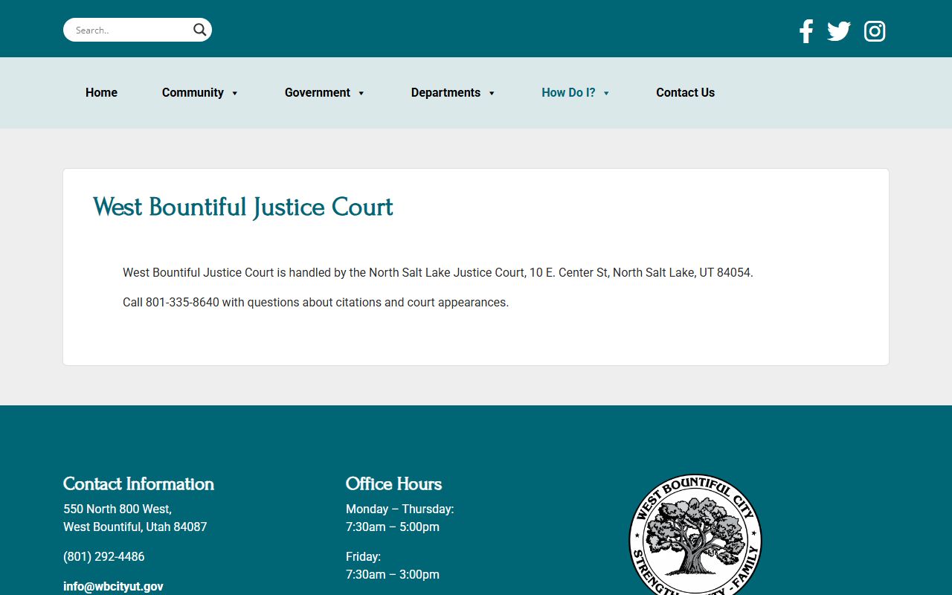Click the phone number (801) 292-4486
The image size is (952, 595).
click(x=104, y=556)
